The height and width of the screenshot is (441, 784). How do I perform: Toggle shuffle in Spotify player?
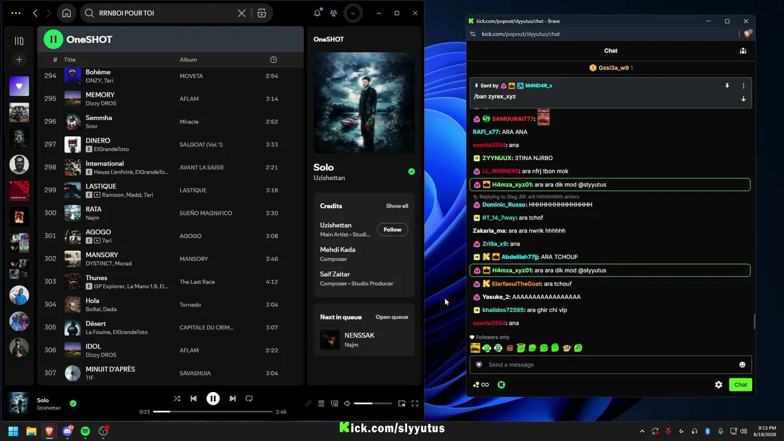177,399
